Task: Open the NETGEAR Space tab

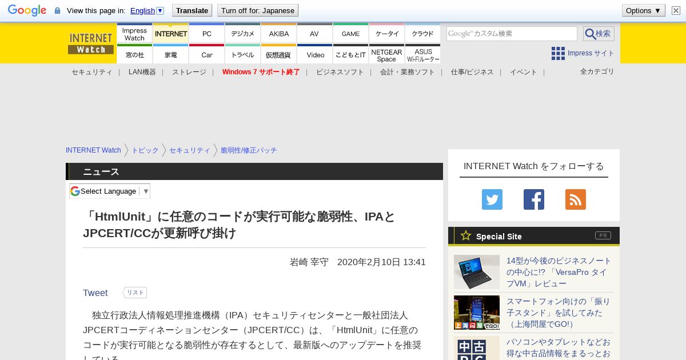Action: click(386, 54)
